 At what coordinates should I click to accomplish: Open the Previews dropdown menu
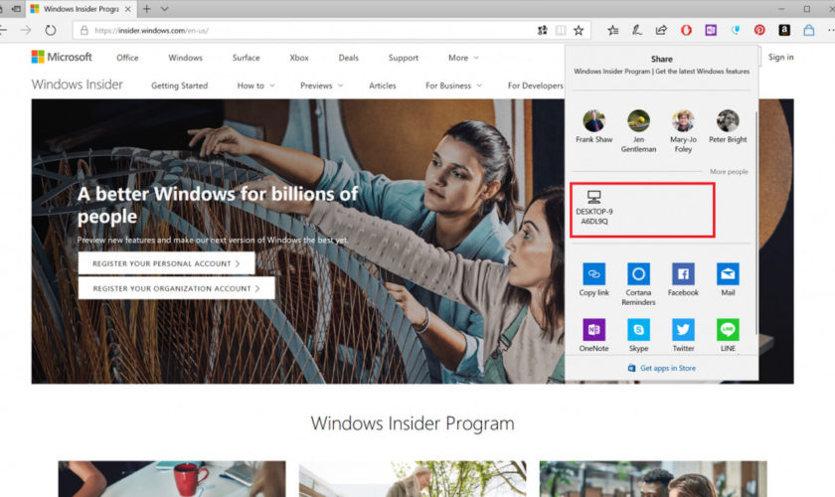coord(321,85)
